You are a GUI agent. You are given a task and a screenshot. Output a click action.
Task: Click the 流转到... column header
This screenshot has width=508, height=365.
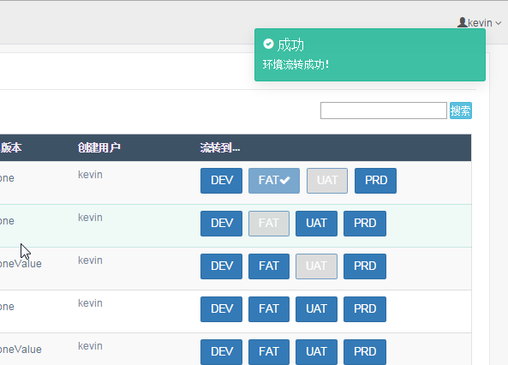click(220, 148)
